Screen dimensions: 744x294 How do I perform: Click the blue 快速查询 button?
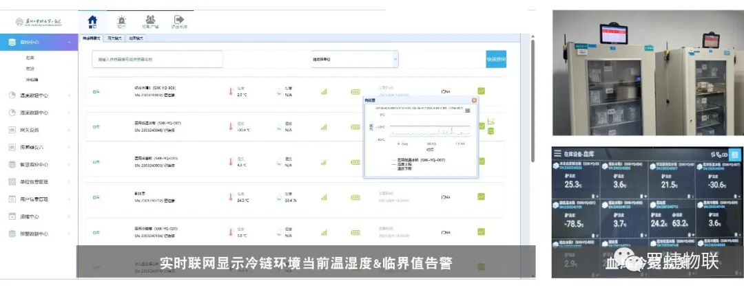pos(496,59)
